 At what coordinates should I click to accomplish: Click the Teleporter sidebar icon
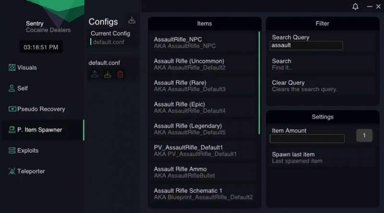12,171
